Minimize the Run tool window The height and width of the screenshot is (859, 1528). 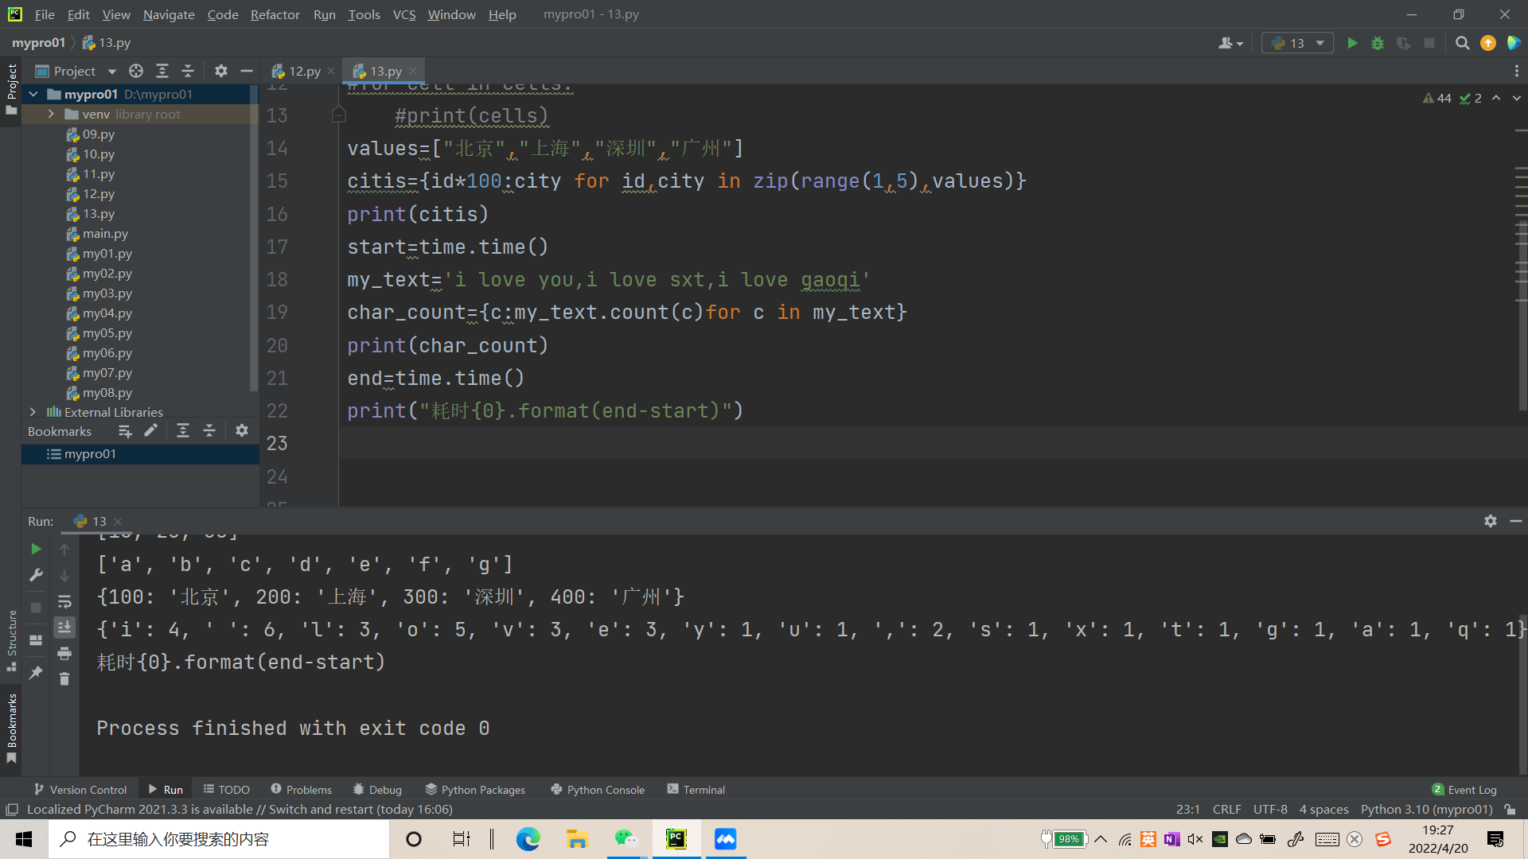[1516, 521]
